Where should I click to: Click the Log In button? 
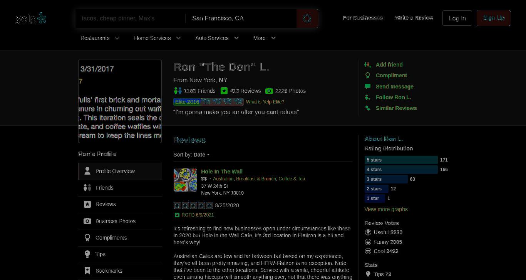tap(457, 18)
